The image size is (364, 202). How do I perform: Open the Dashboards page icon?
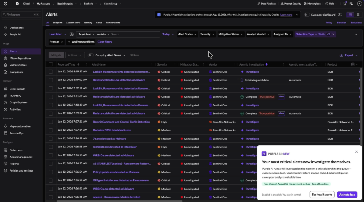coord(5,28)
